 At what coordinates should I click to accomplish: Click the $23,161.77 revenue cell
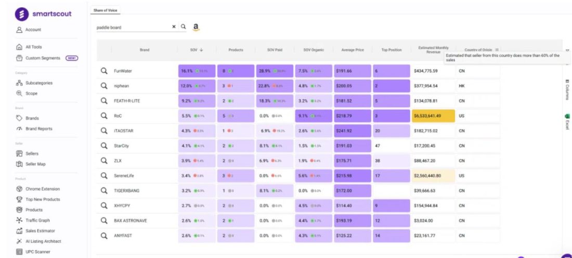433,236
